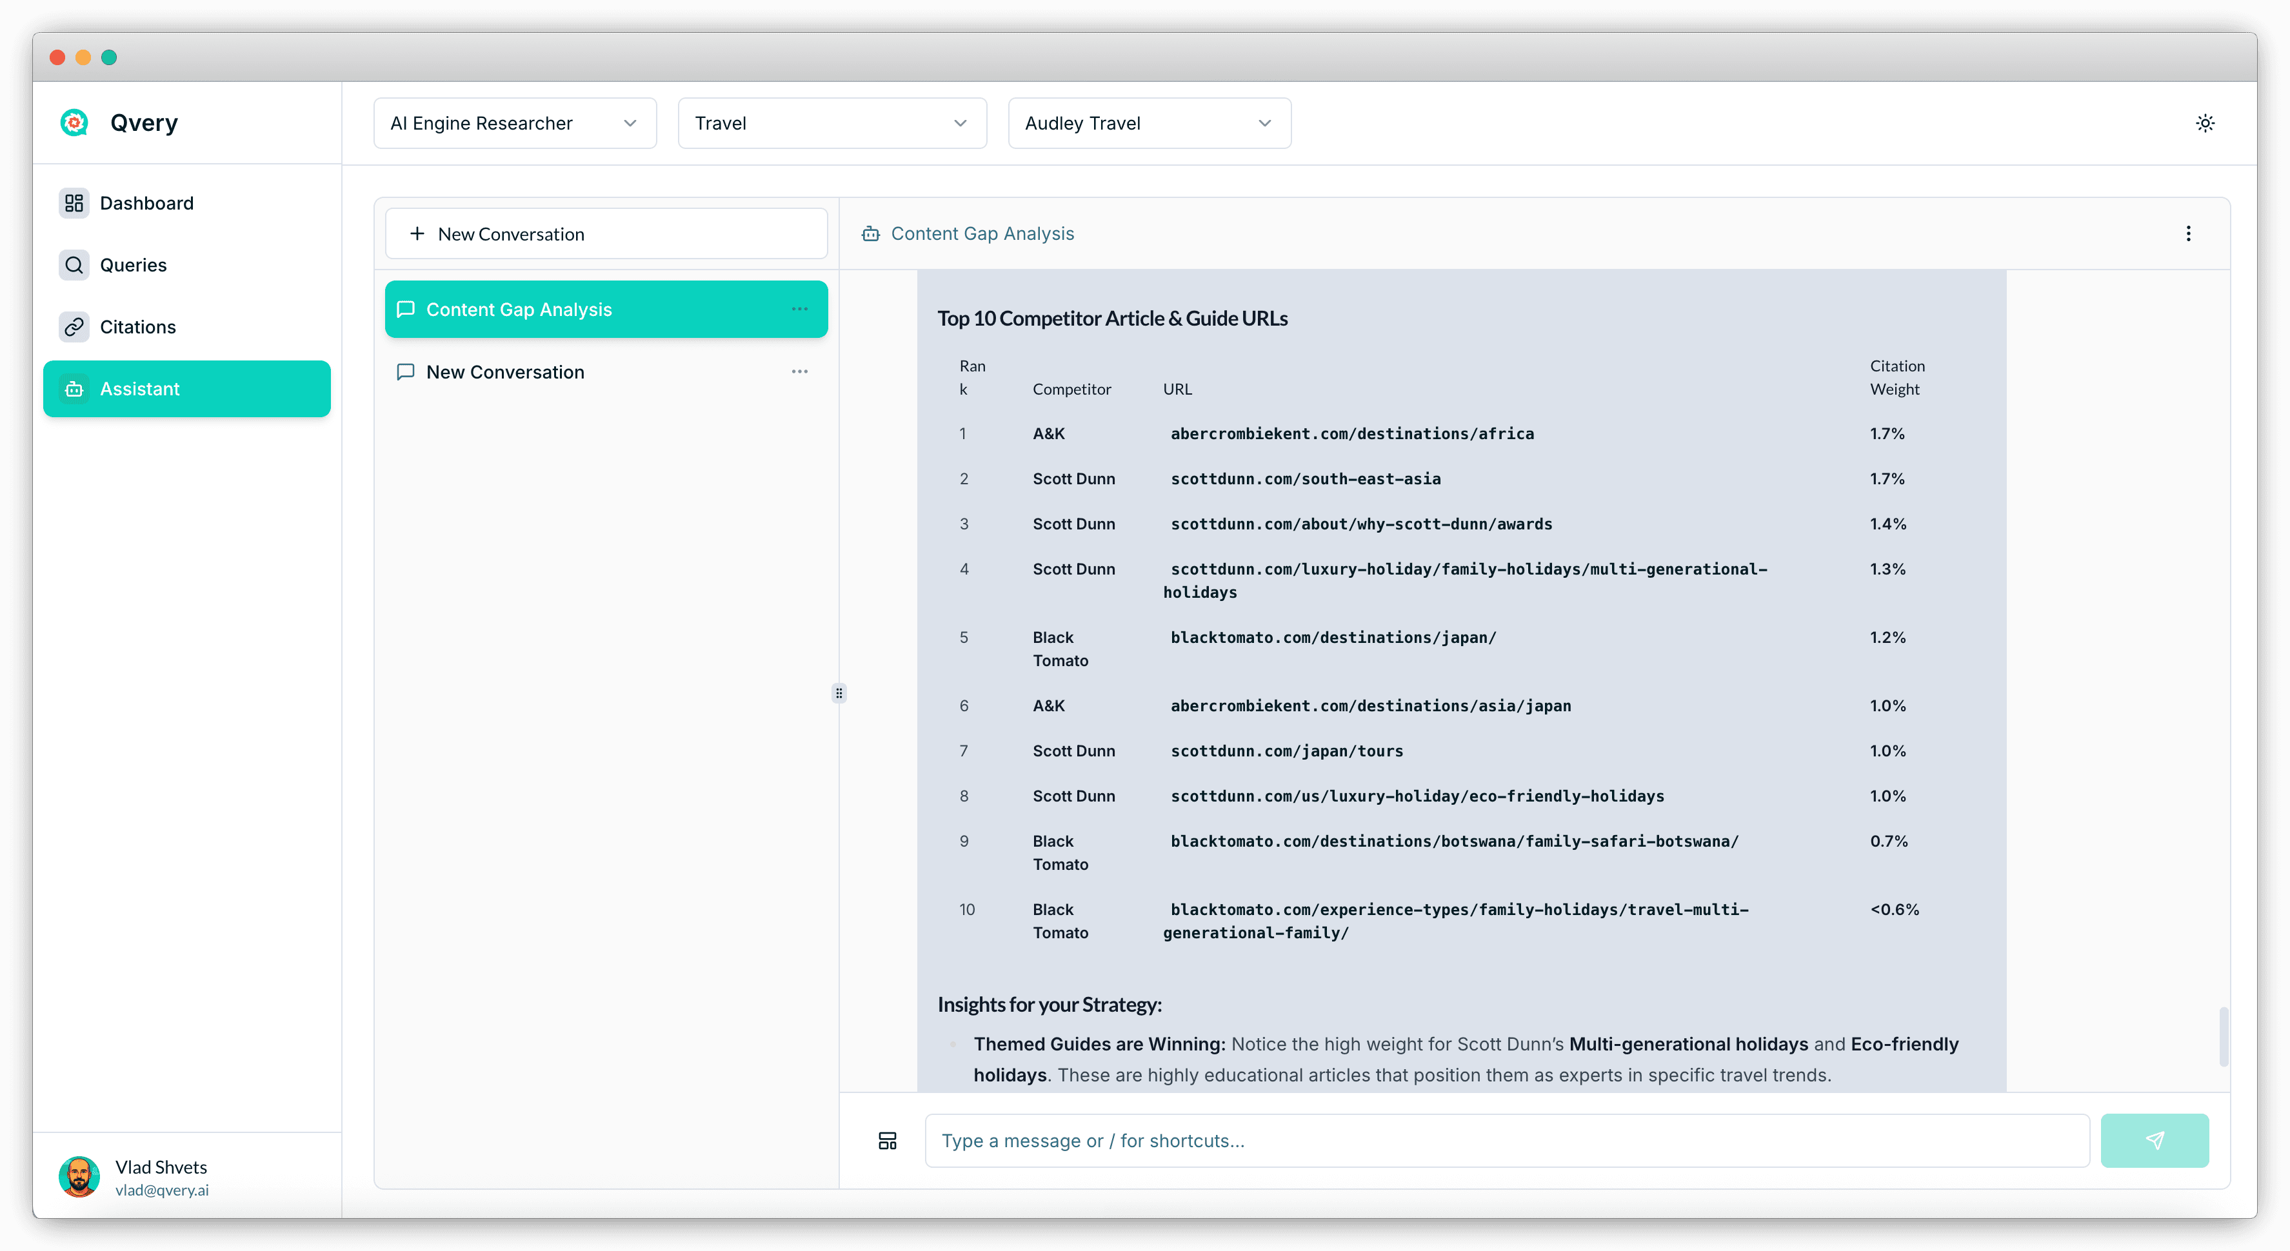Image resolution: width=2290 pixels, height=1251 pixels.
Task: Click the macOS red close window button
Action: click(x=57, y=58)
